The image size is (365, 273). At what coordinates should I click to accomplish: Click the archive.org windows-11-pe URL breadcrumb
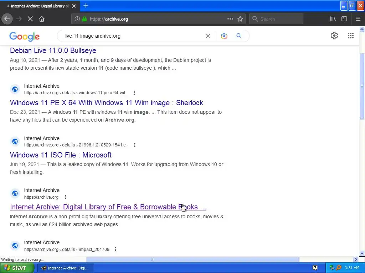click(76, 93)
